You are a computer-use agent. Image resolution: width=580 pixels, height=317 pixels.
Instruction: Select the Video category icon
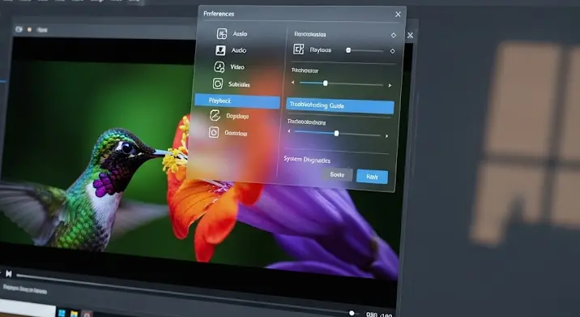point(220,67)
